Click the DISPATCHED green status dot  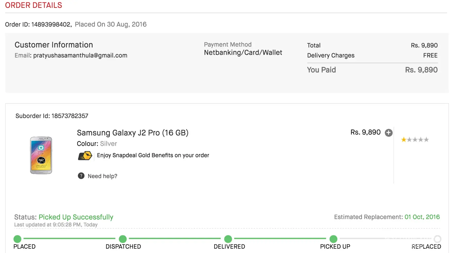pyautogui.click(x=123, y=239)
